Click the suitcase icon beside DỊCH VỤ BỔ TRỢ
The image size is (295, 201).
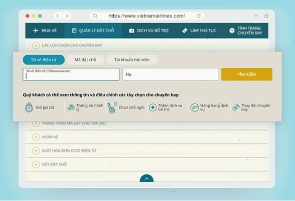pos(132,31)
